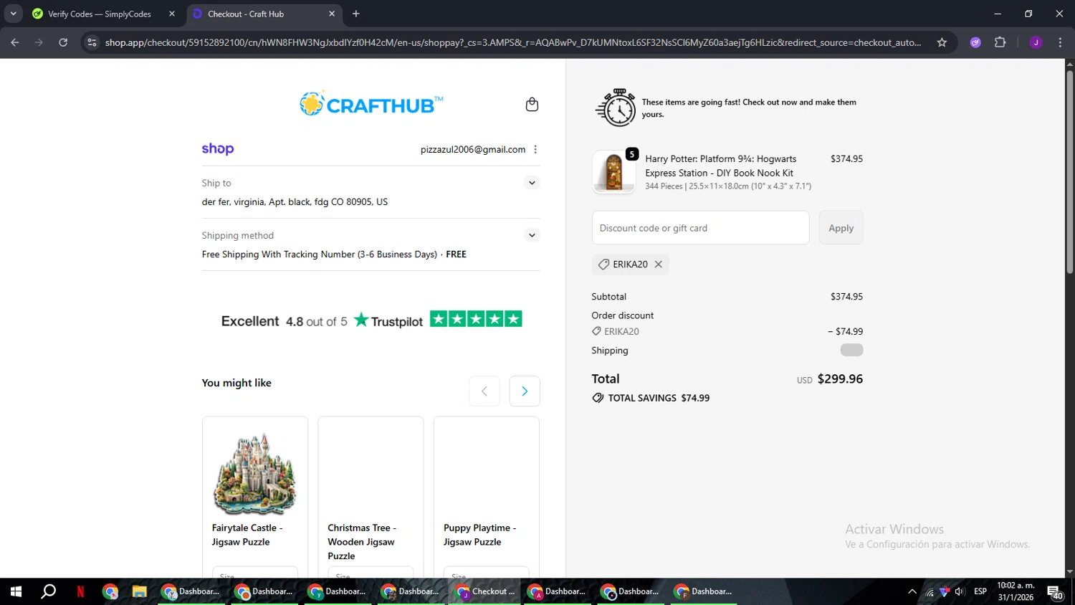Bookmark this page with star icon
This screenshot has width=1075, height=605.
[942, 42]
